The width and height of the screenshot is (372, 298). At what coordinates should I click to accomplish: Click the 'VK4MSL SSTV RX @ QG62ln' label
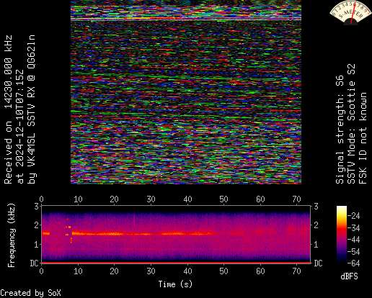[32, 109]
